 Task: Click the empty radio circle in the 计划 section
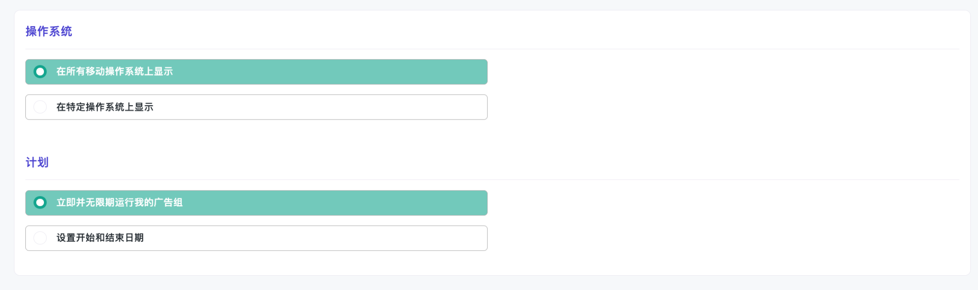(40, 238)
